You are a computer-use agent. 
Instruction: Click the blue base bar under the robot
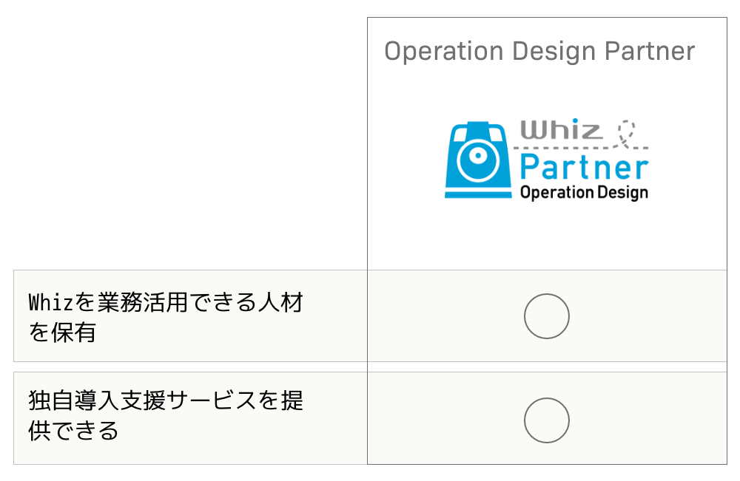coord(478,194)
